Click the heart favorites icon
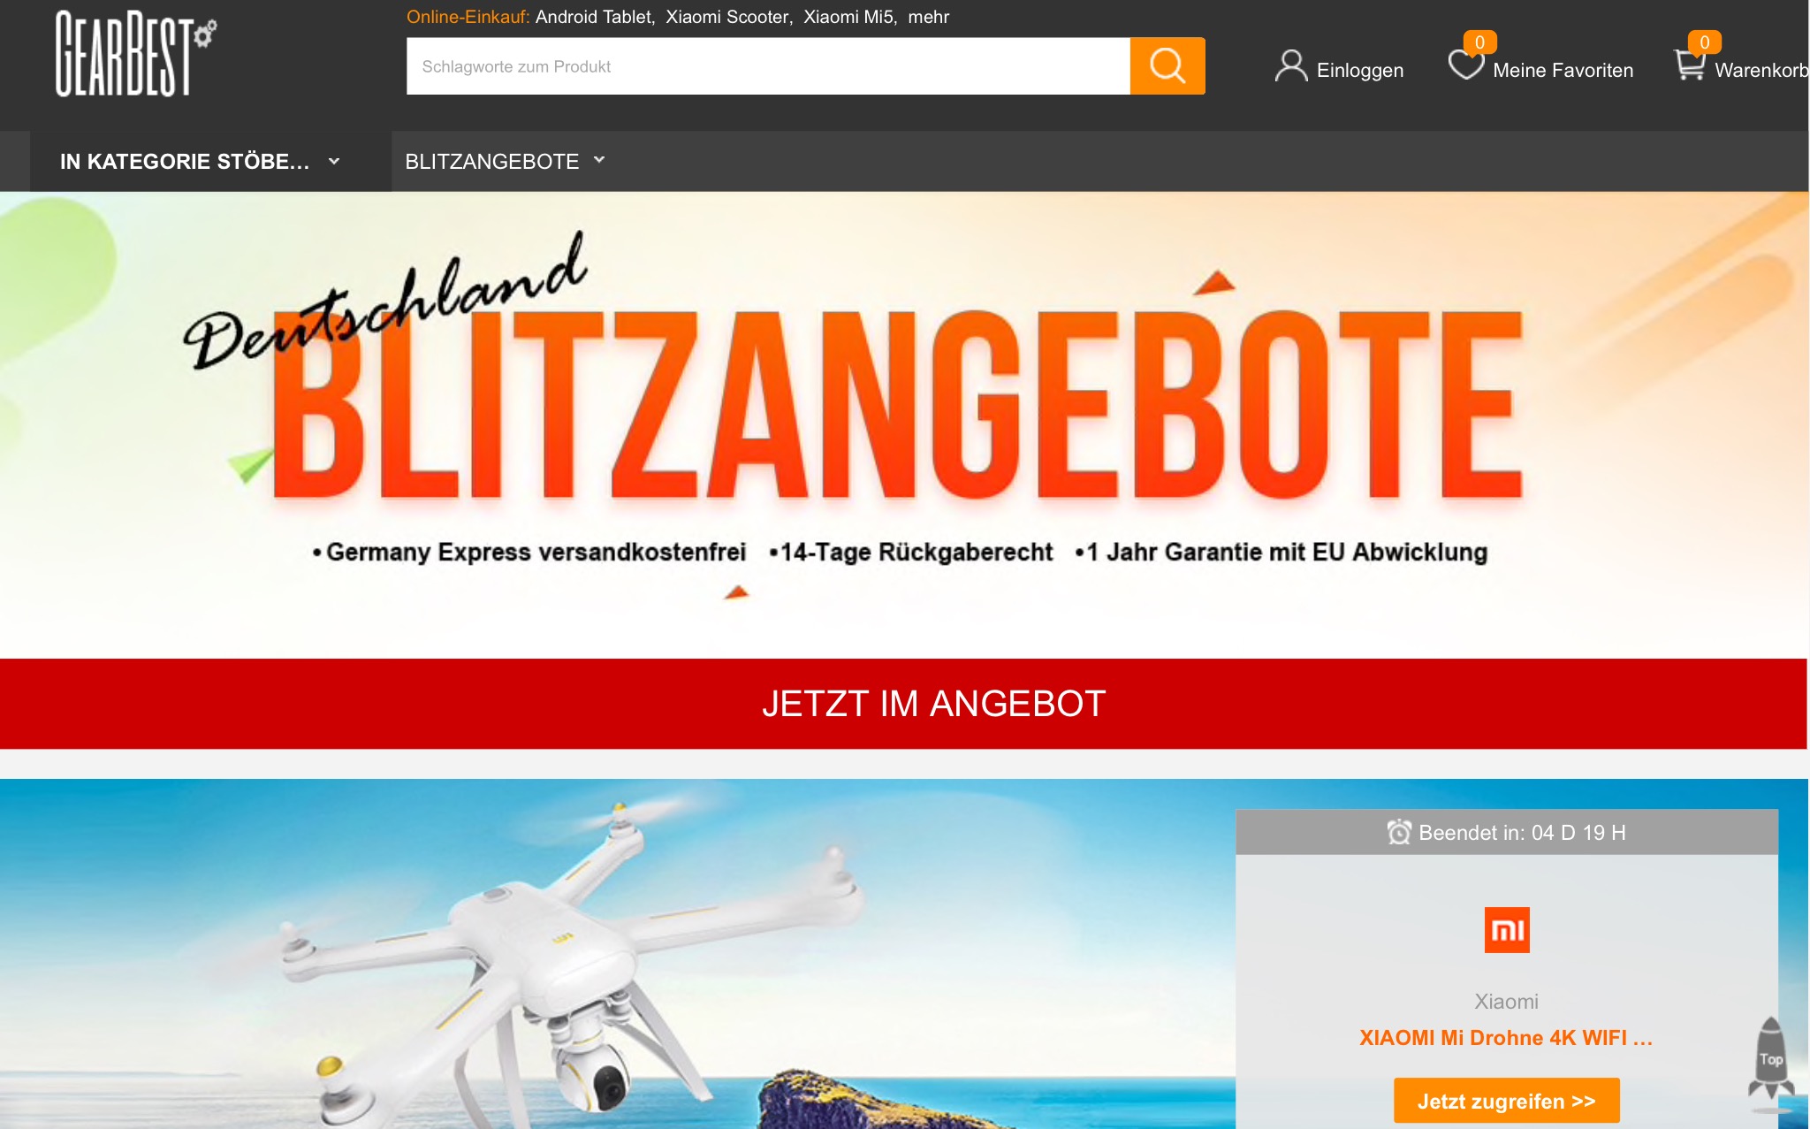Screen dimensions: 1810x1129 pos(1465,65)
